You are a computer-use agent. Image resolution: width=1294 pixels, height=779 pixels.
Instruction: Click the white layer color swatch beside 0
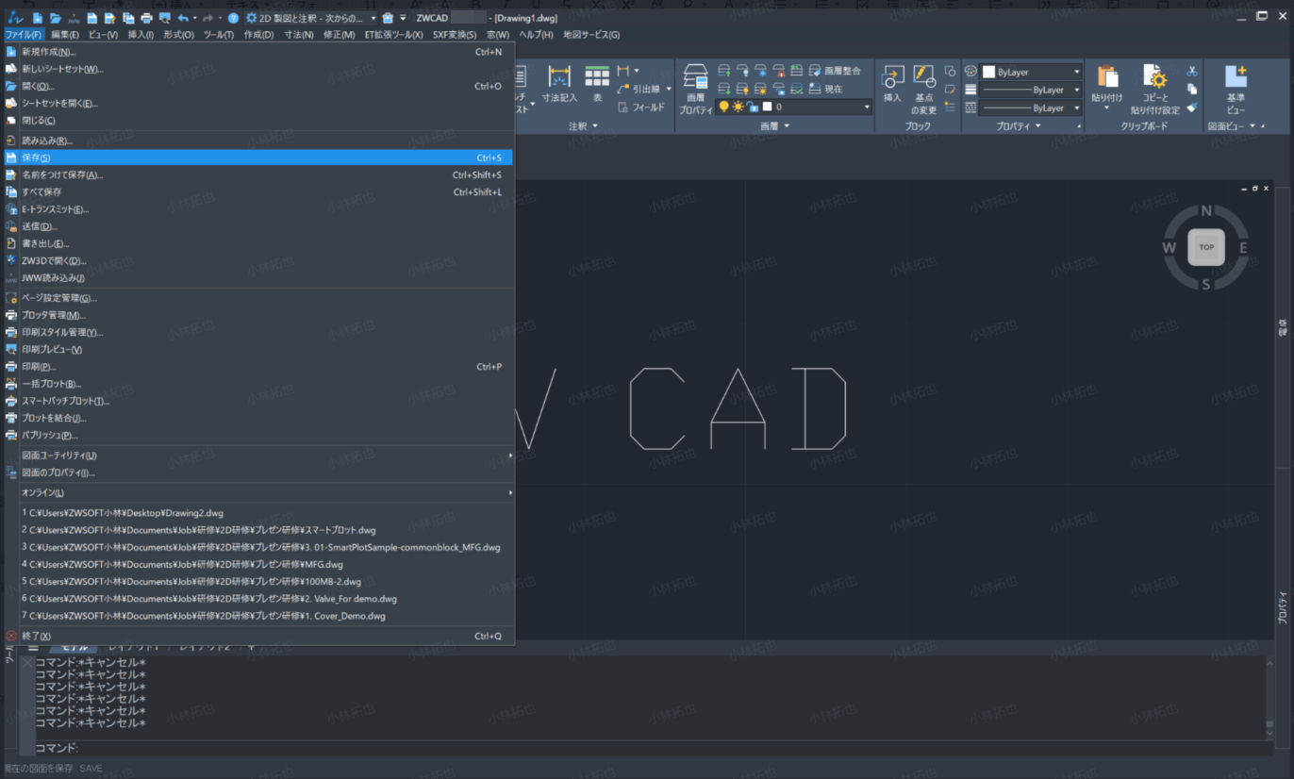click(768, 107)
